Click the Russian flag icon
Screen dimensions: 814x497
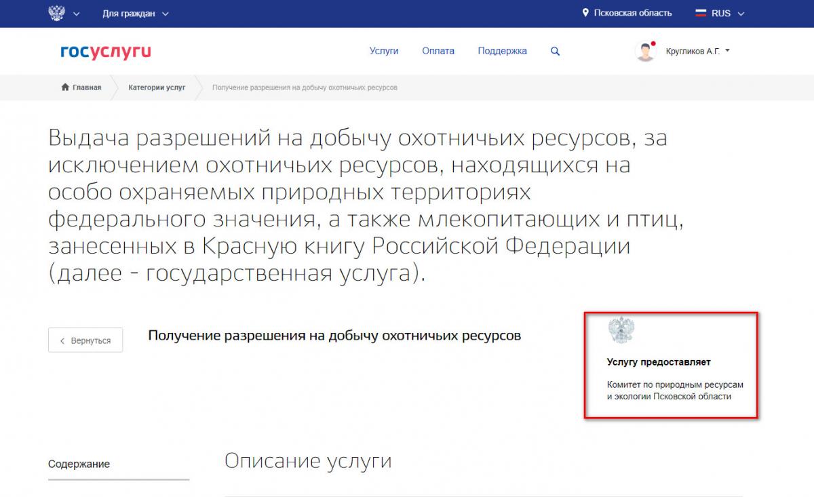[x=701, y=14]
